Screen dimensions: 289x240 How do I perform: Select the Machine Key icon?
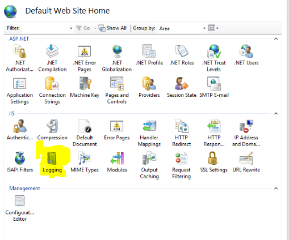click(x=85, y=87)
